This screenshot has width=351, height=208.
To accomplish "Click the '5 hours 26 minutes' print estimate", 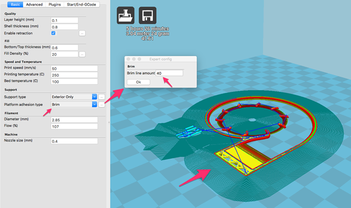I will coord(148,28).
